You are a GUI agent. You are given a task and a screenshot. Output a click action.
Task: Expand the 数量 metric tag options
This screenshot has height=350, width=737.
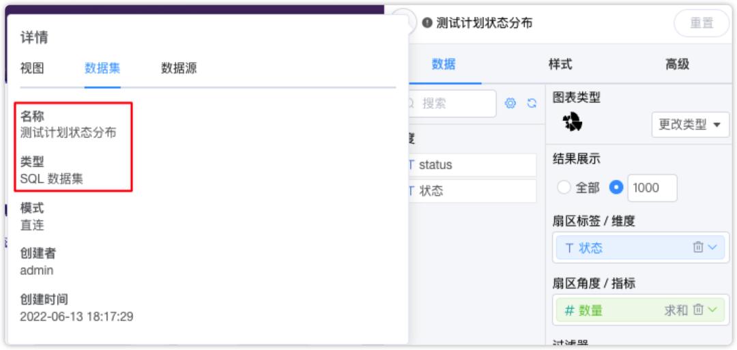click(x=712, y=310)
